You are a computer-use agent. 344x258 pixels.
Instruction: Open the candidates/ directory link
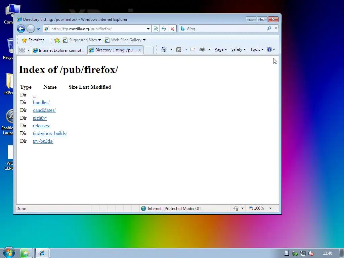point(44,110)
